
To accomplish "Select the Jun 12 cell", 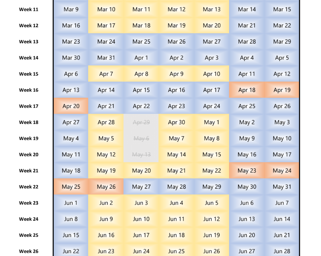I will (x=211, y=219).
